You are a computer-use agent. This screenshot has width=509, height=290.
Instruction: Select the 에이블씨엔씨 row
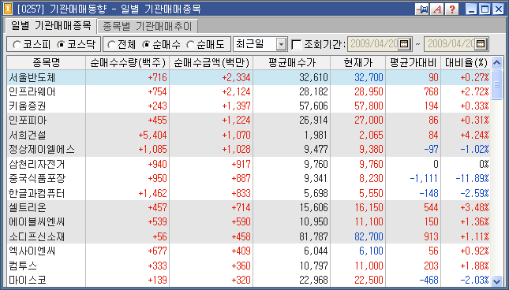tap(249, 222)
